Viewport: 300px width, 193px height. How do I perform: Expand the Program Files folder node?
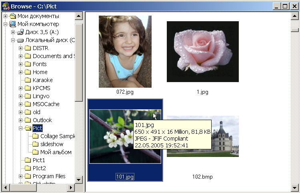(21, 176)
